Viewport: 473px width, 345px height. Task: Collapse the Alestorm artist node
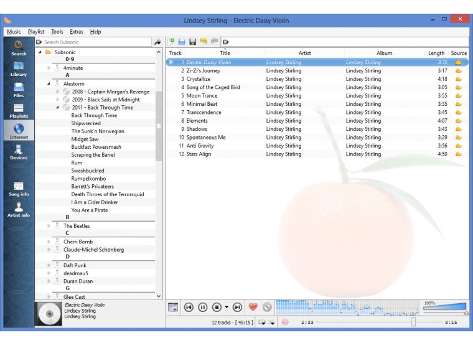[x=49, y=83]
